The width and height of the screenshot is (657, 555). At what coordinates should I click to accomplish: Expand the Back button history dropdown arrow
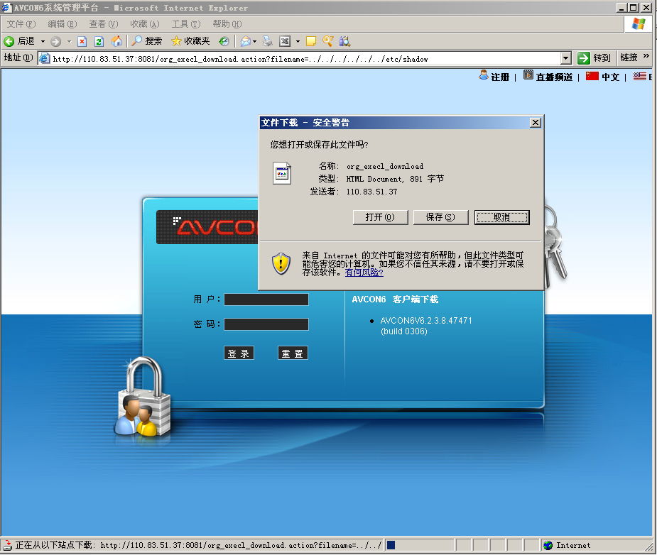[43, 41]
